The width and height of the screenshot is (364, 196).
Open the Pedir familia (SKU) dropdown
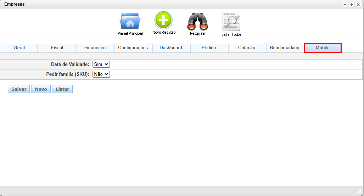101,74
